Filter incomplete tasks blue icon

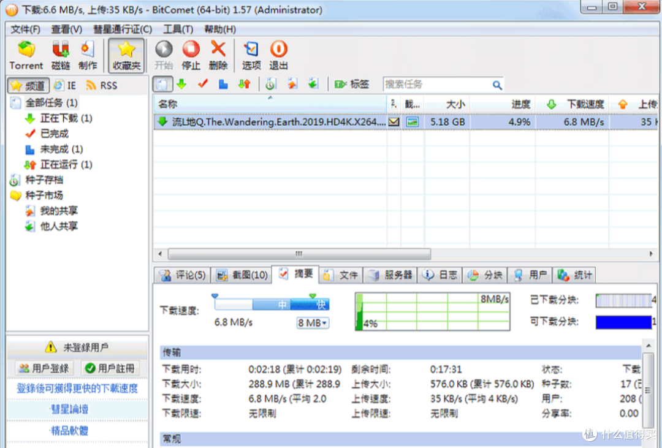(223, 84)
